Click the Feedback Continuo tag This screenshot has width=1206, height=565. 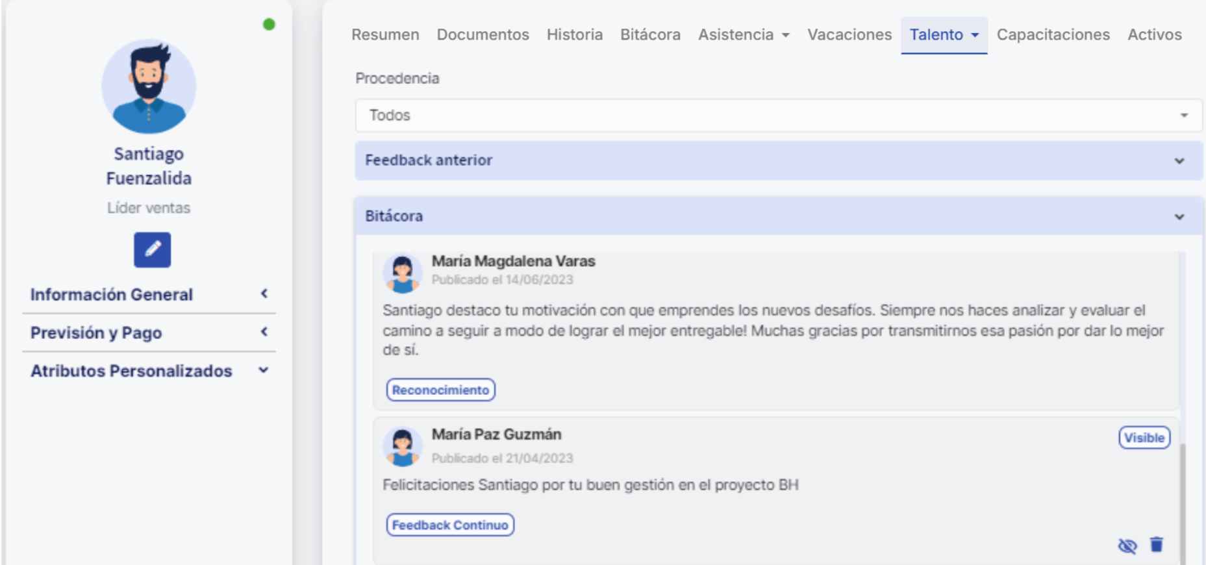click(x=450, y=525)
